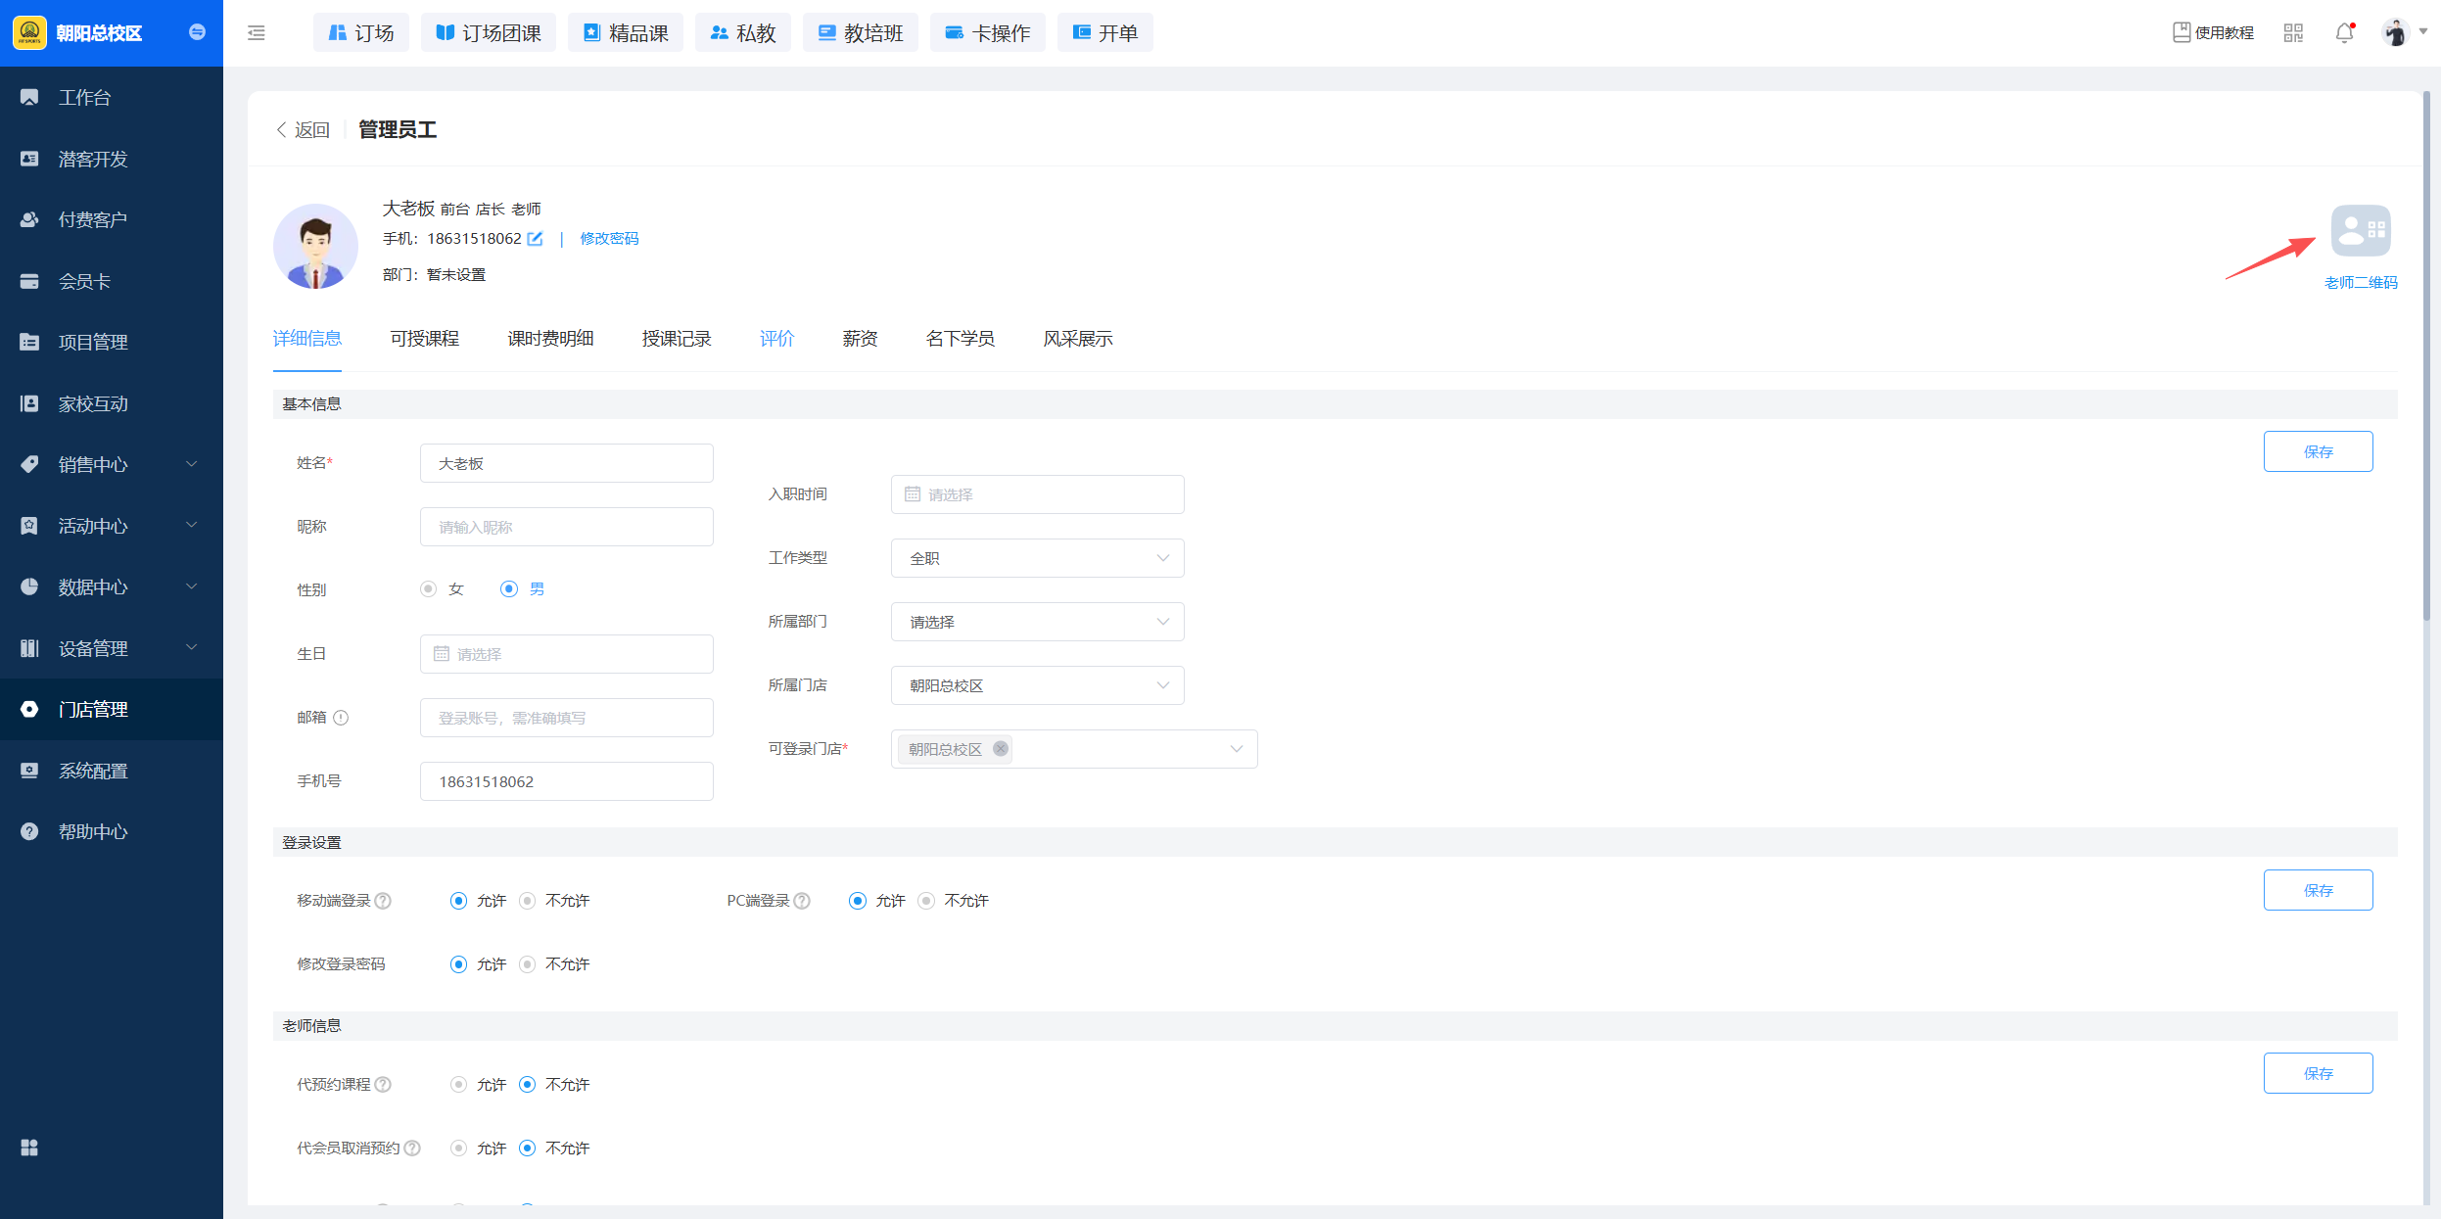Viewport: 2441px width, 1219px height.
Task: Select the female gender radio
Action: pos(428,589)
